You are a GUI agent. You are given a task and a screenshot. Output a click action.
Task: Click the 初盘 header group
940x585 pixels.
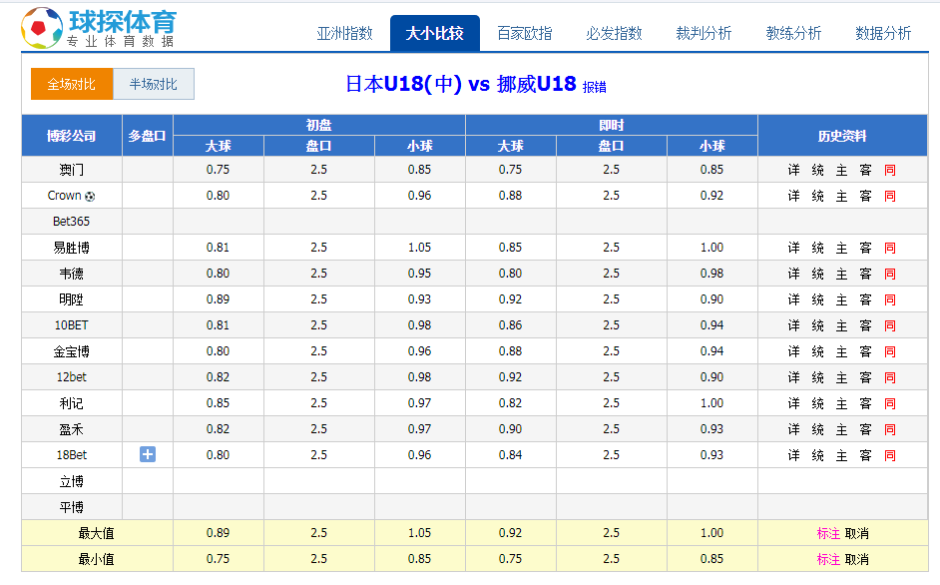point(319,125)
